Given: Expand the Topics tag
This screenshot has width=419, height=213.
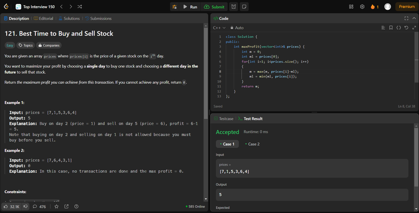Looking at the screenshot, I should 25,45.
